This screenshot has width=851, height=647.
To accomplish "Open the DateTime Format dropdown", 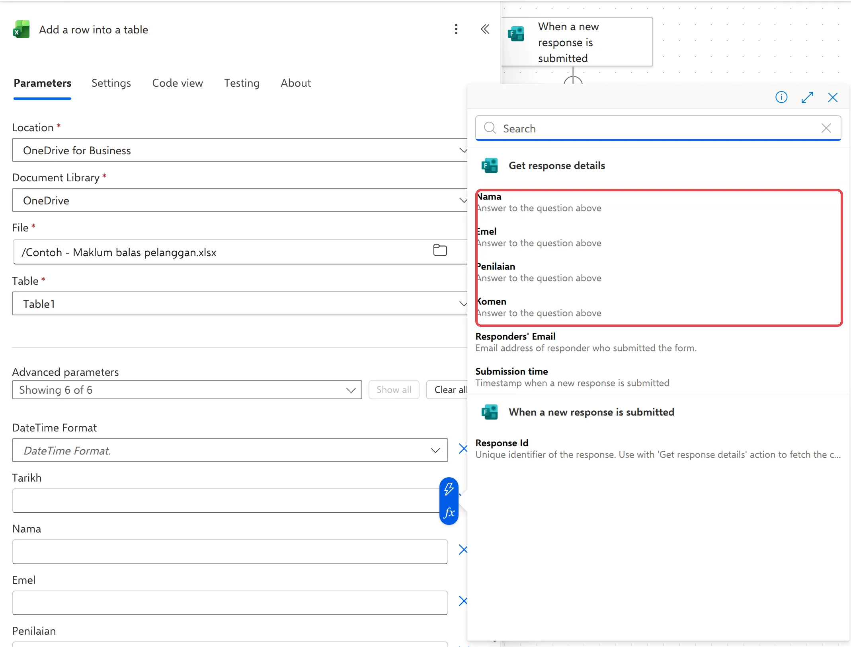I will (230, 450).
